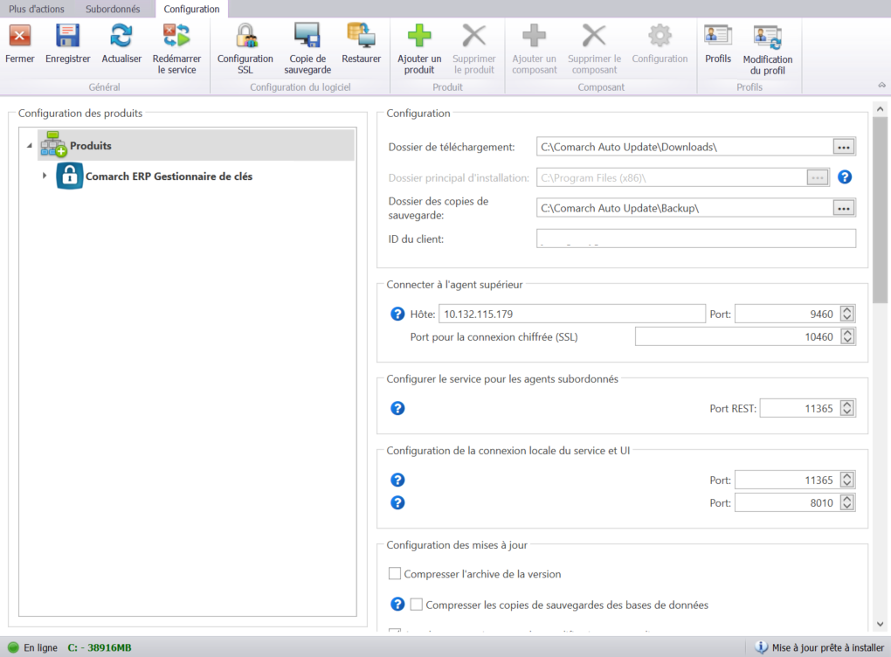Screen dimensions: 891x657
Task: Browse for Dossier de téléchargement folder
Action: coord(843,147)
